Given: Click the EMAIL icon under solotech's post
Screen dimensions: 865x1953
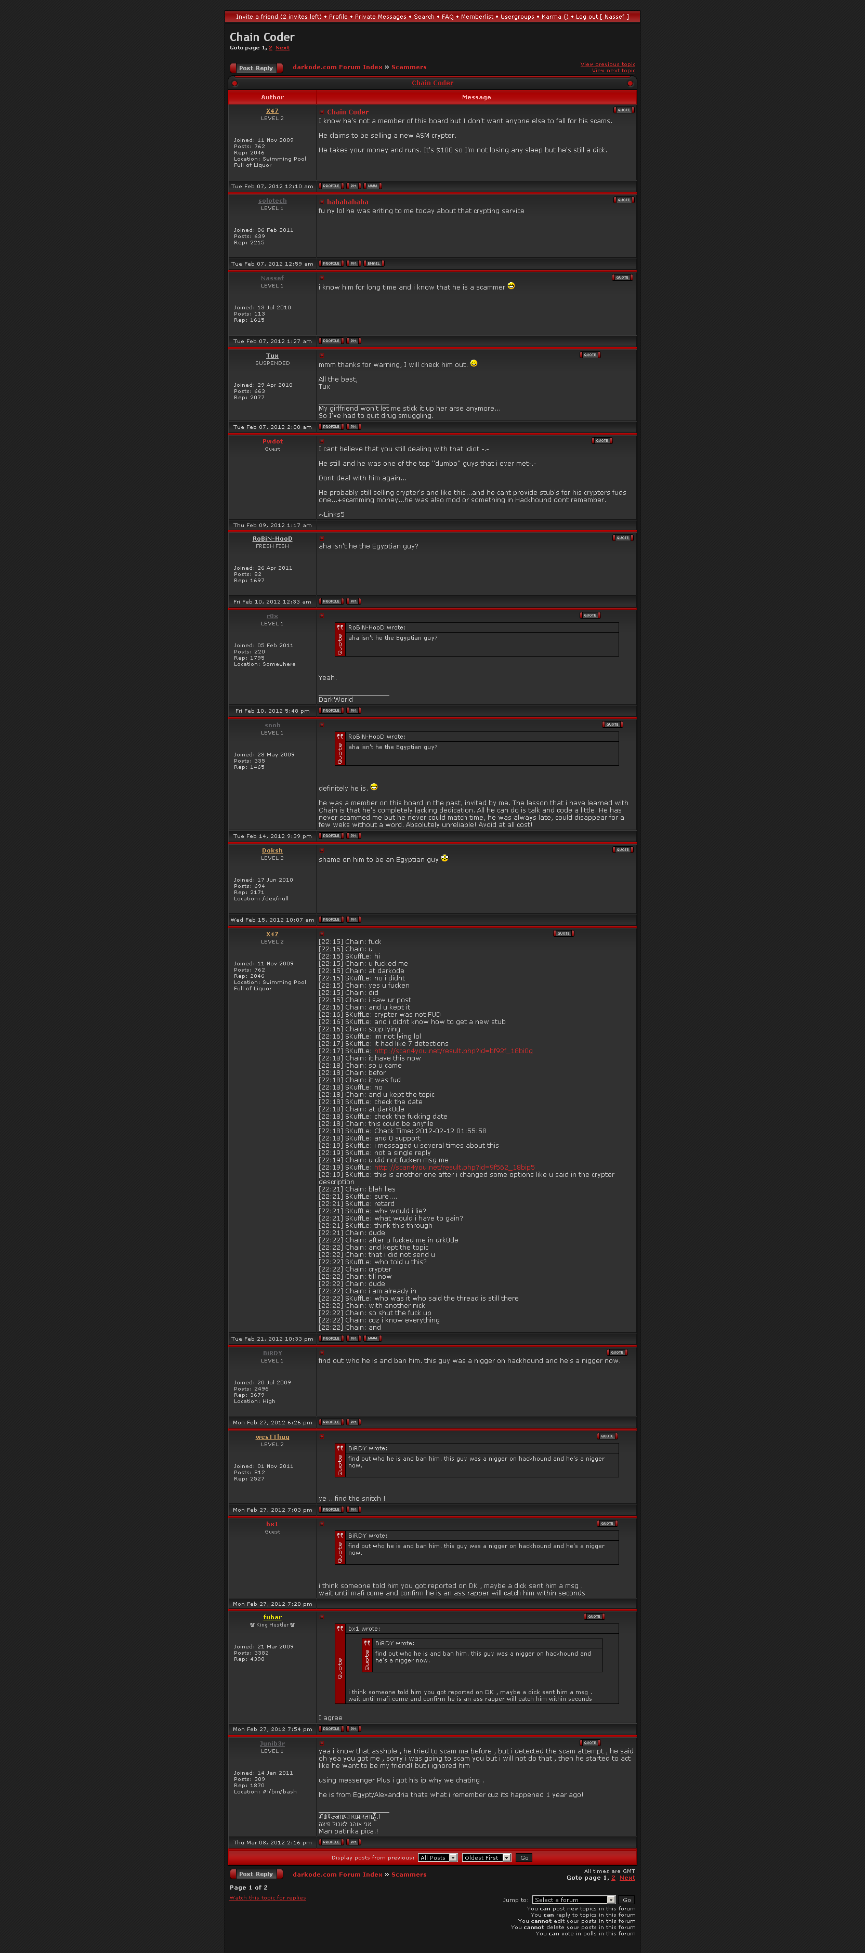Looking at the screenshot, I should click(x=374, y=263).
